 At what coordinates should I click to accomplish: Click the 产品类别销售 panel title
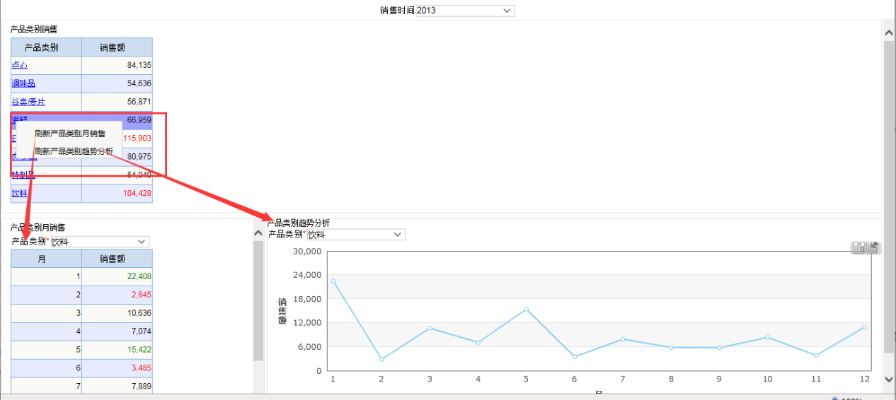33,29
